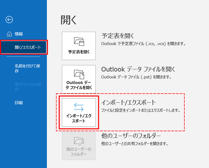Click the Outlook データ ファイルを開く tile
This screenshot has height=168, width=209.
[79, 79]
